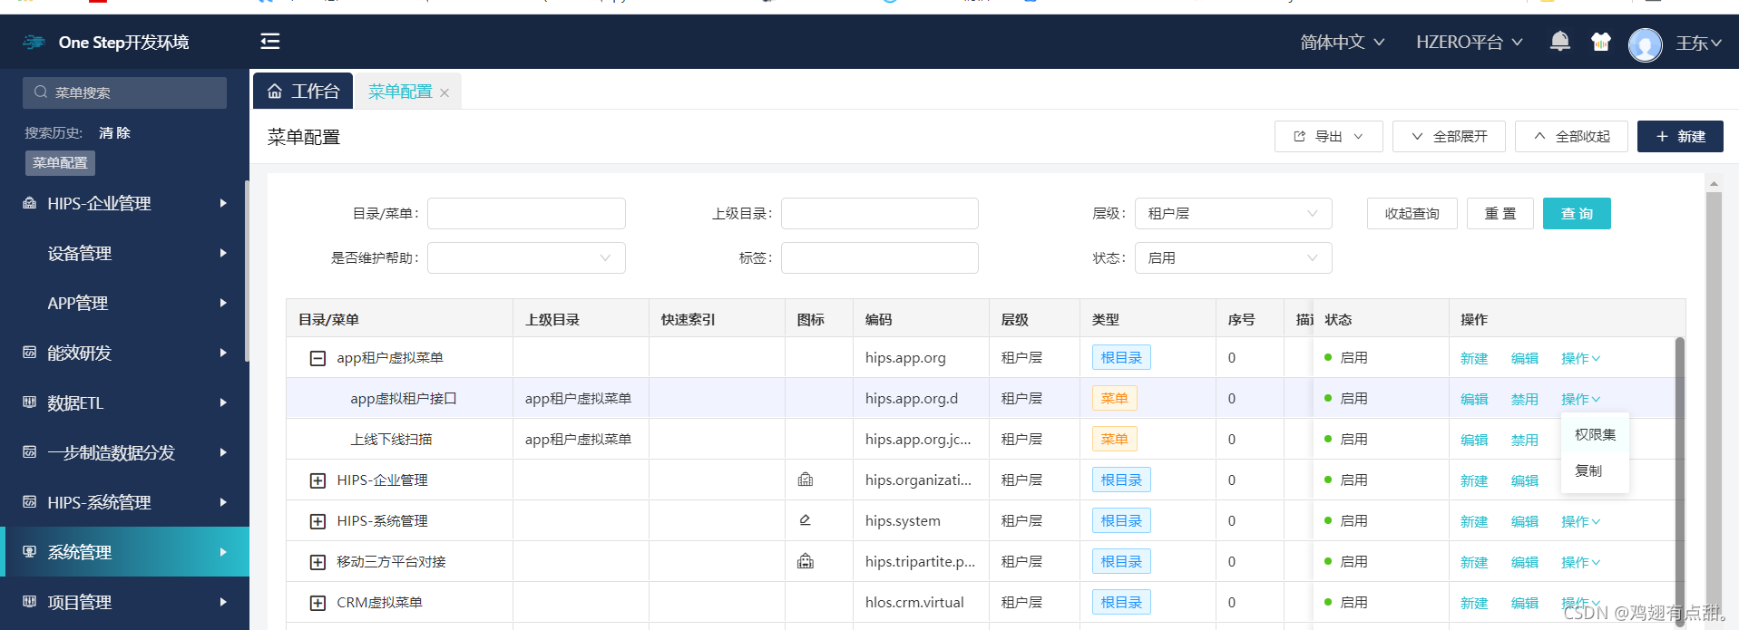Image resolution: width=1739 pixels, height=630 pixels.
Task: Click 清除 to clear search history
Action: pos(115,132)
